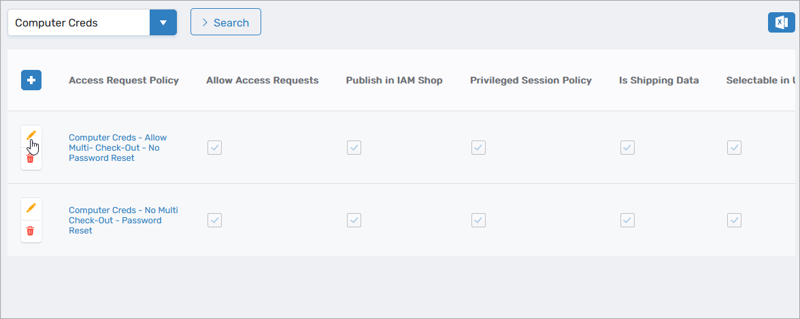
Task: Sort by Access Request Policy column header
Action: click(x=124, y=80)
